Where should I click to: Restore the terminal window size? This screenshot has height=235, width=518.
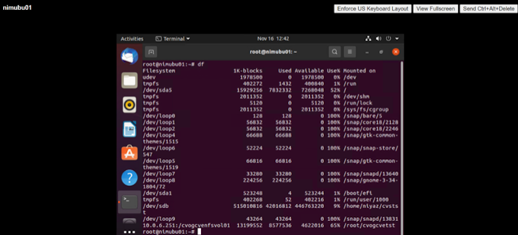381,52
